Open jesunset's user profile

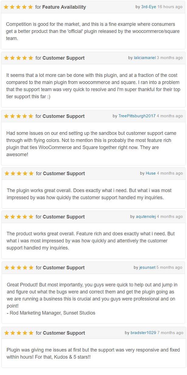click(147, 267)
